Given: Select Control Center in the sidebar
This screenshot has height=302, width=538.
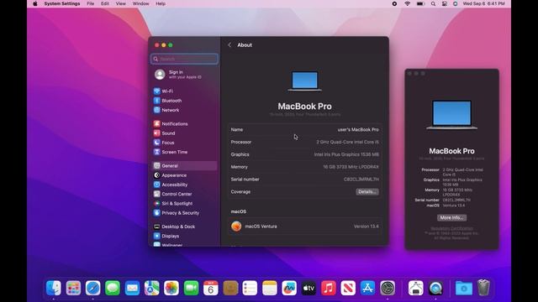Looking at the screenshot, I should tap(172, 194).
